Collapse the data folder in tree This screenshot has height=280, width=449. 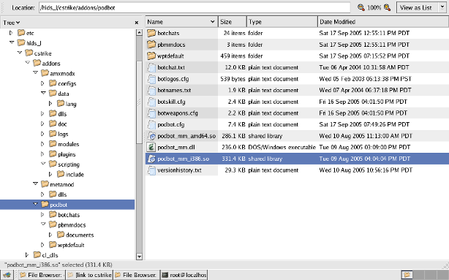click(x=43, y=94)
